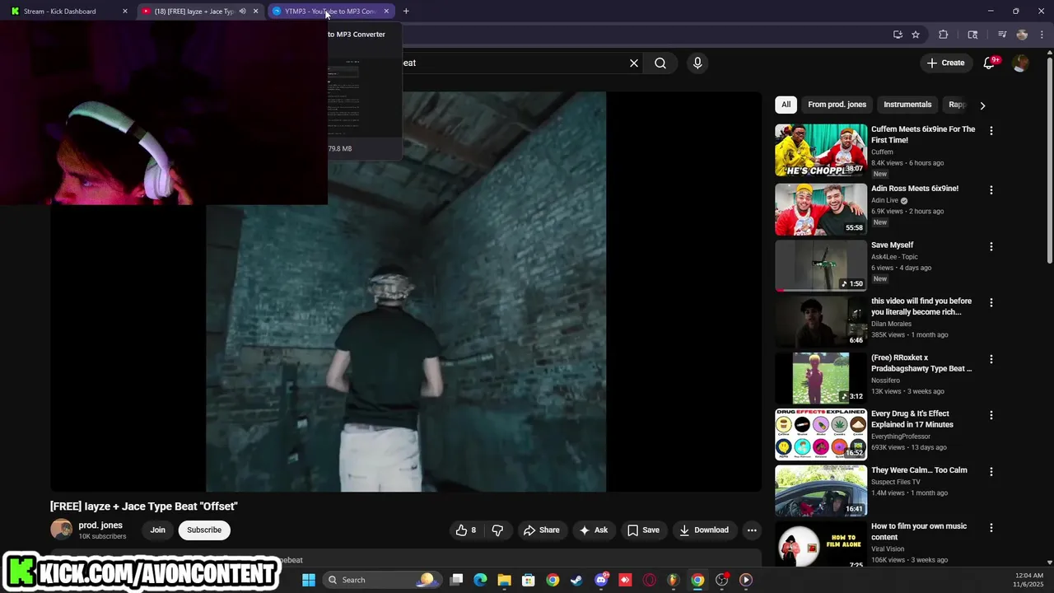Open YouTube account avatar menu
This screenshot has height=593, width=1054.
[1021, 63]
